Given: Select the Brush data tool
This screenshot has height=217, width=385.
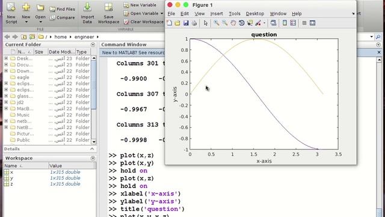Looking at the screenshot, I should (x=258, y=23).
